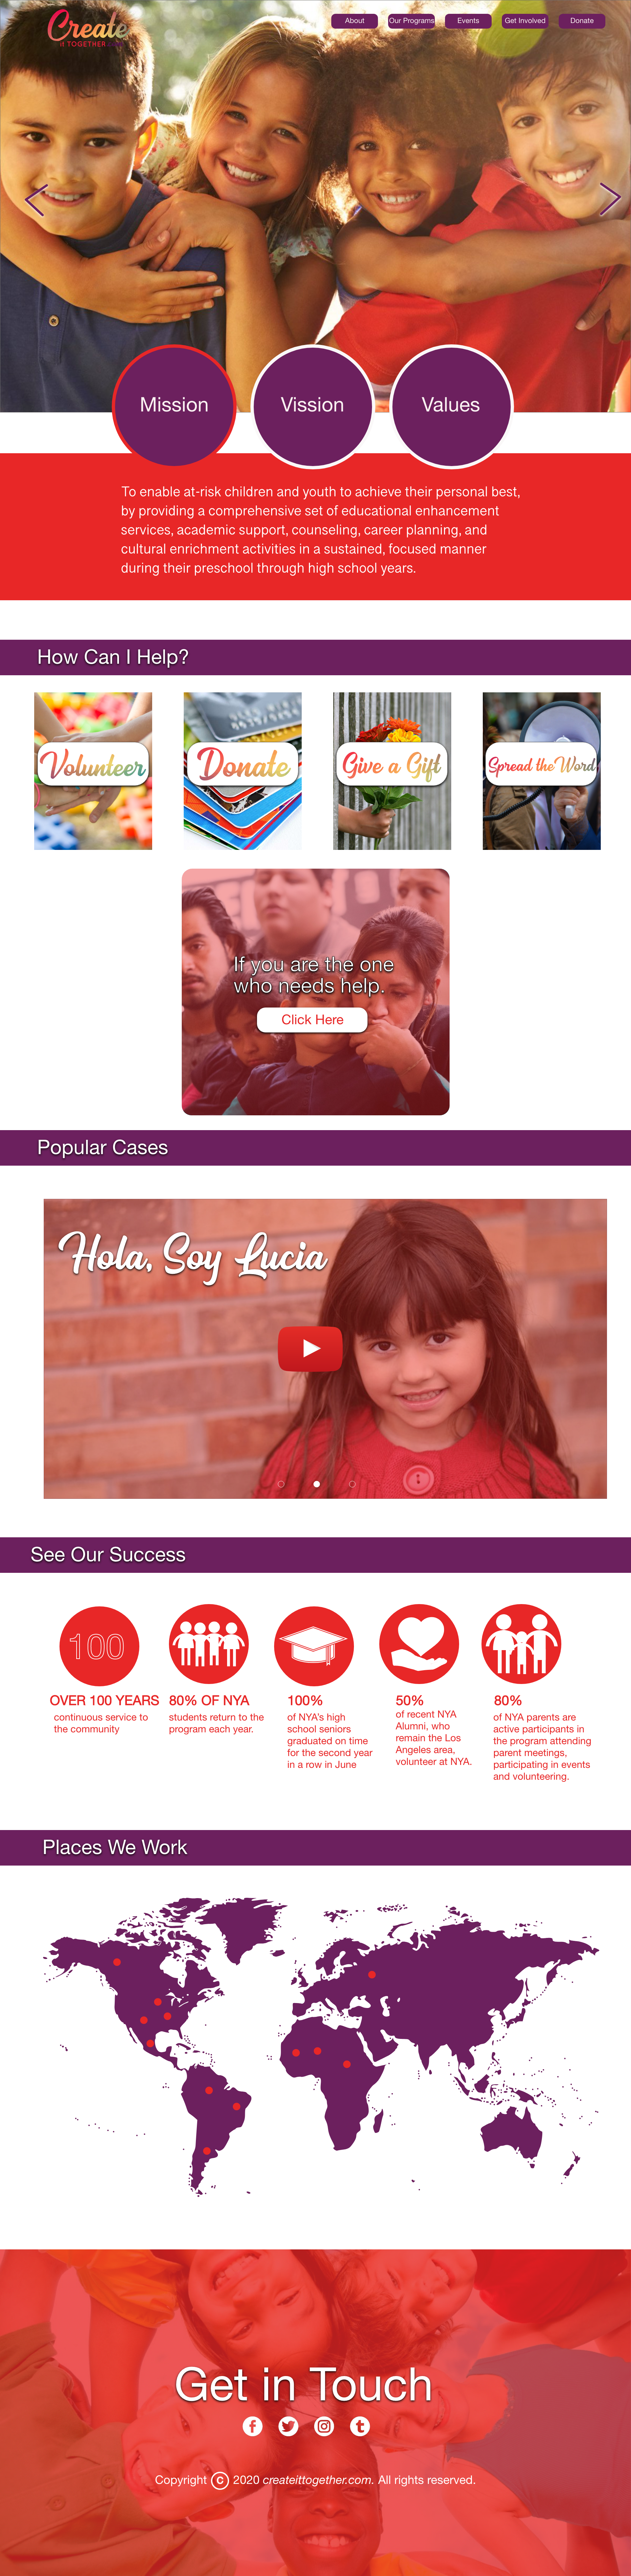Open the Twitter icon in footer

(x=289, y=2426)
